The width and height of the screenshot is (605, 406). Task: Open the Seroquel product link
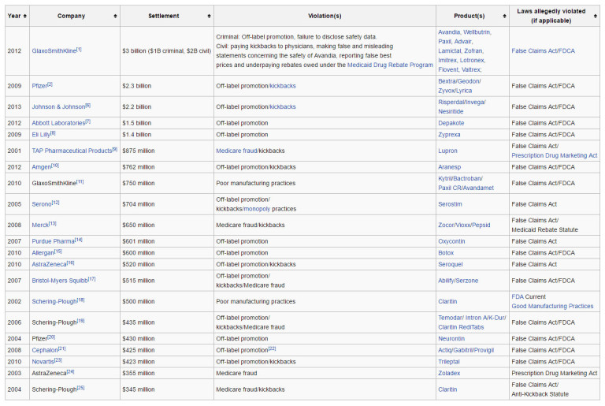[451, 264]
